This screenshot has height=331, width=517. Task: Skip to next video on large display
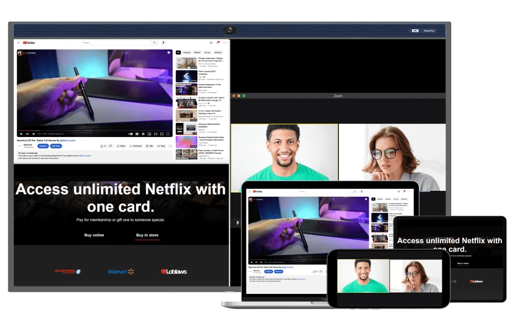click(x=27, y=134)
